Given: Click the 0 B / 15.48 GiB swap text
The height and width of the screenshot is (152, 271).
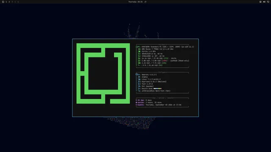Looking at the screenshot, I should 152,65.
